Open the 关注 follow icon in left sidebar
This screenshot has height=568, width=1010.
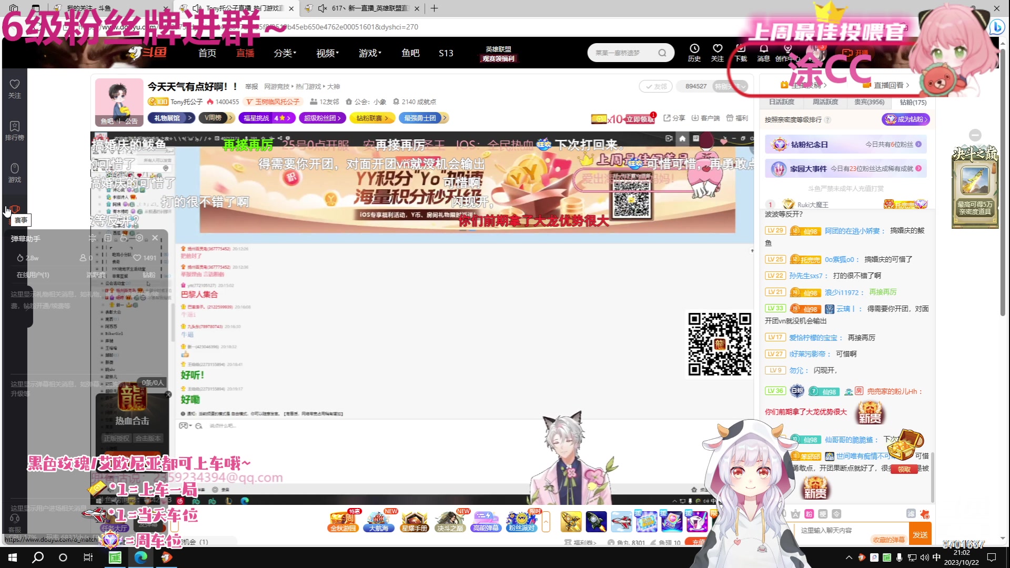tap(15, 88)
